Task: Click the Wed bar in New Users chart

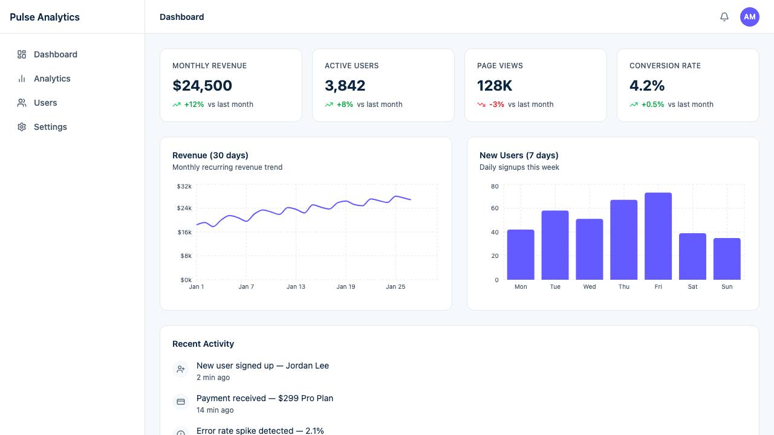Action: tap(590, 250)
